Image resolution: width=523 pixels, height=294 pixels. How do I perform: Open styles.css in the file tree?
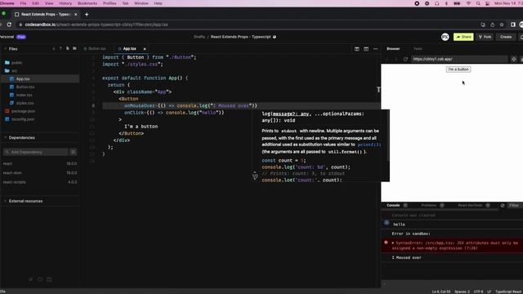coord(25,103)
